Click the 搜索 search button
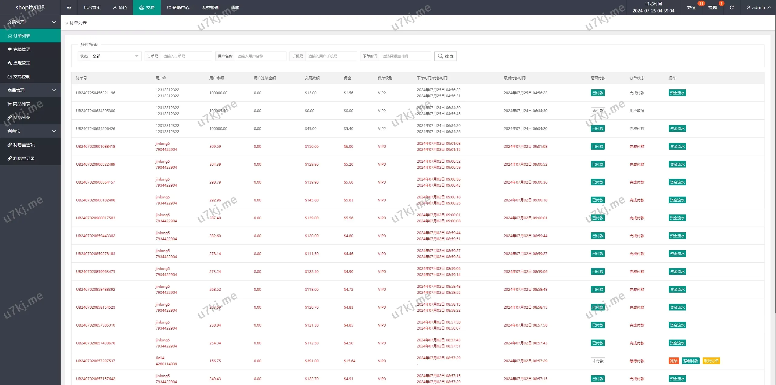Viewport: 776px width, 385px height. click(445, 56)
